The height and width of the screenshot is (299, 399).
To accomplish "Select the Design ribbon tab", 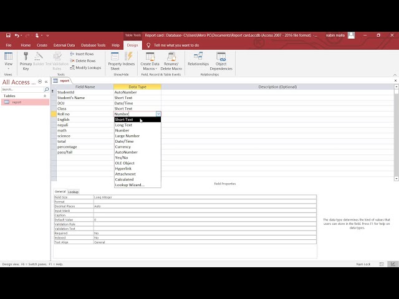I will point(132,45).
